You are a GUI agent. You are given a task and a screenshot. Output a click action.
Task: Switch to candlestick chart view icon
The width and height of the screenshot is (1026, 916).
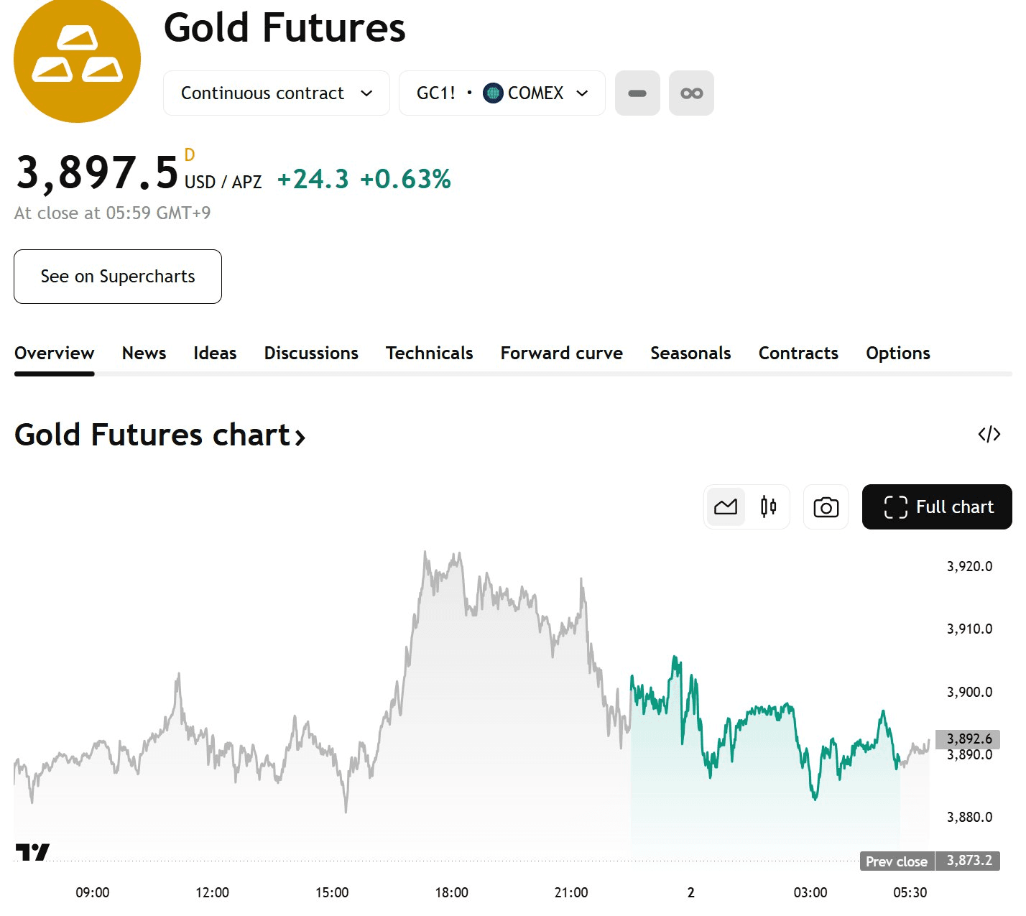tap(768, 507)
